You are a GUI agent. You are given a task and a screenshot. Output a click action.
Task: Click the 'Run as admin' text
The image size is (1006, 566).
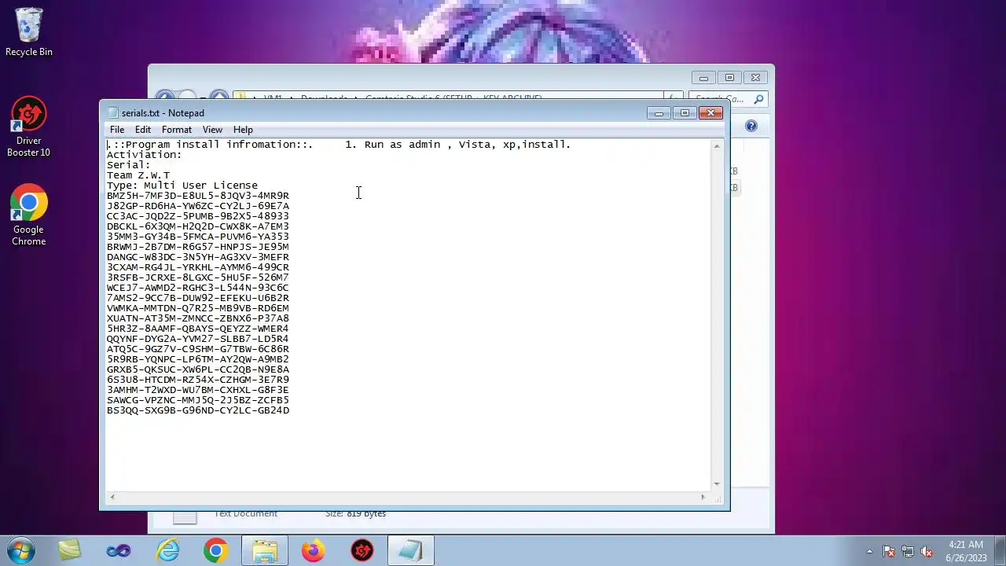pyautogui.click(x=402, y=145)
